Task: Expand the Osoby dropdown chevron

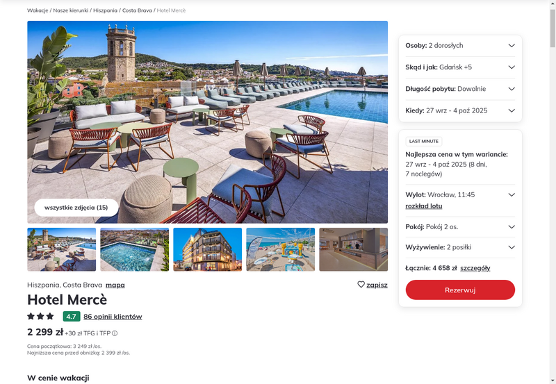Action: (512, 45)
